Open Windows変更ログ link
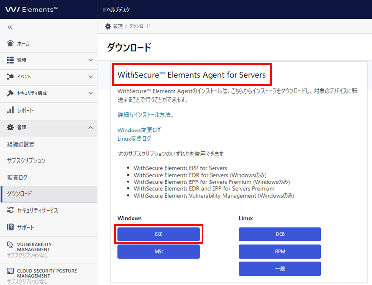Screen dimensions: 372x285 [x=139, y=130]
